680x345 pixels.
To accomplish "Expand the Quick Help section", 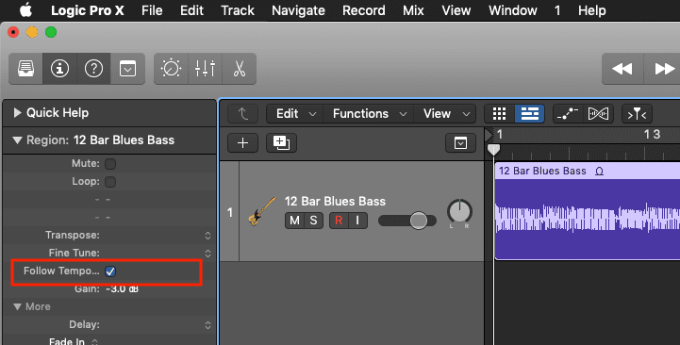I will (17, 113).
